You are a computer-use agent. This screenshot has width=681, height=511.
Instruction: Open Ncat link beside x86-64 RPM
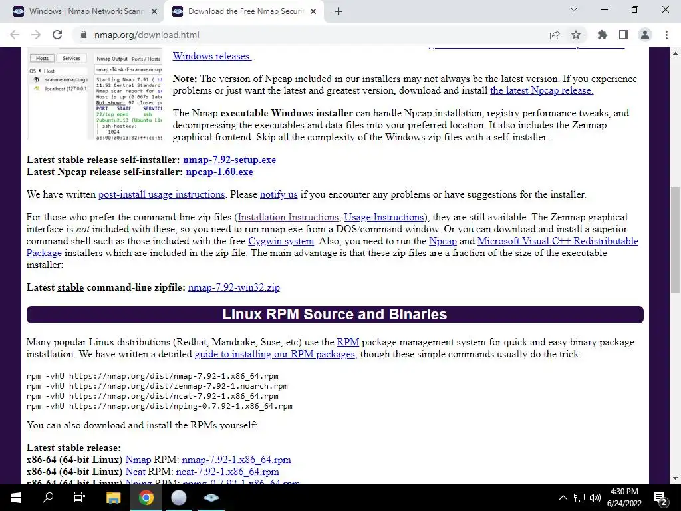click(x=135, y=472)
